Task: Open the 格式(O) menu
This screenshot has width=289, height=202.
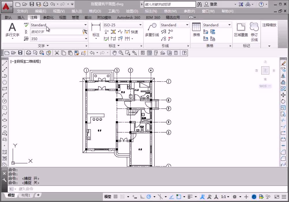Action: (95, 11)
